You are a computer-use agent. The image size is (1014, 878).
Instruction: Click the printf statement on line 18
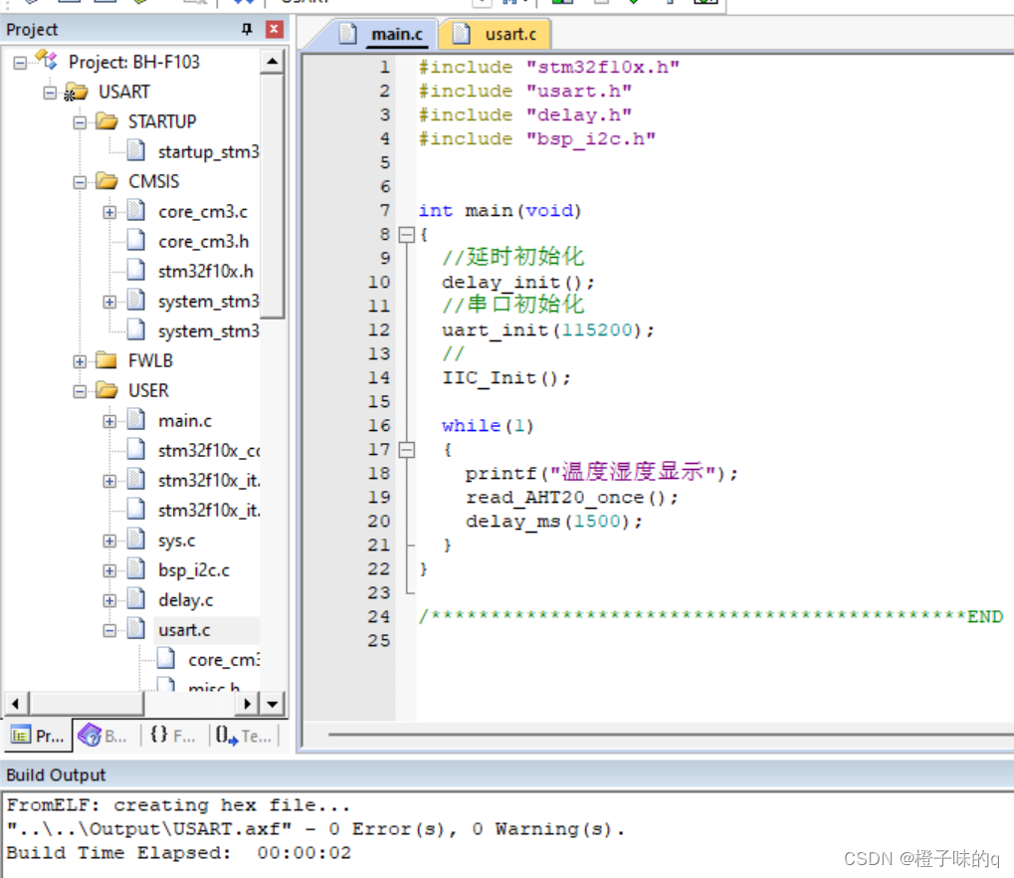601,472
